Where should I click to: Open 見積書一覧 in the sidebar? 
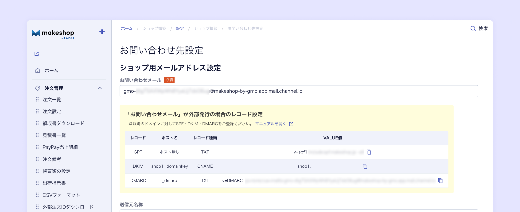pyautogui.click(x=54, y=135)
